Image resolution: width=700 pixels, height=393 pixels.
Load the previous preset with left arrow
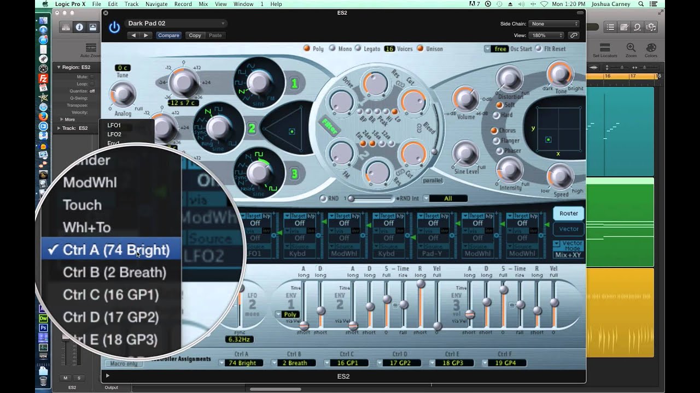tap(134, 35)
